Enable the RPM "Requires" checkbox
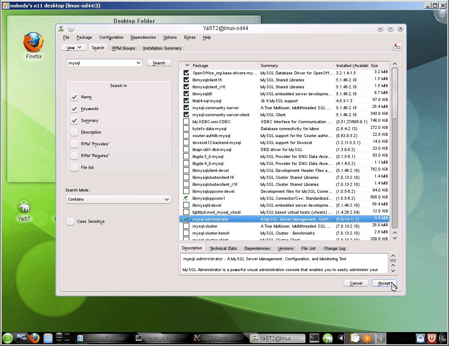Screen dimensions: 449x346 [x=74, y=156]
